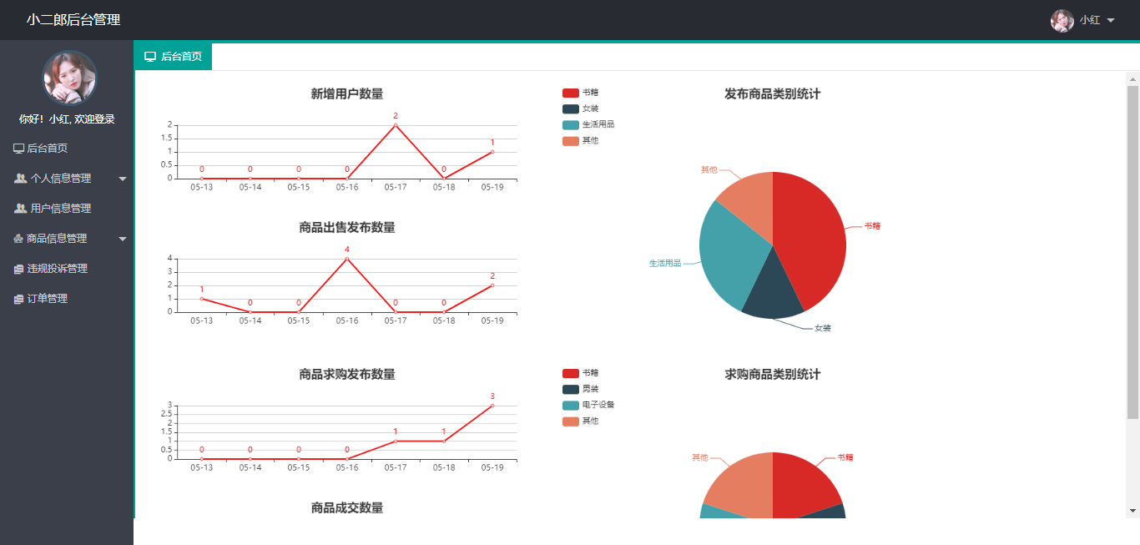
Task: Click the 其他 label beside the 求购商品类别统计 pie
Action: click(x=700, y=457)
